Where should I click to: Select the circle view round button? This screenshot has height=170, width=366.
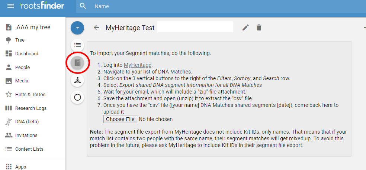pyautogui.click(x=77, y=97)
